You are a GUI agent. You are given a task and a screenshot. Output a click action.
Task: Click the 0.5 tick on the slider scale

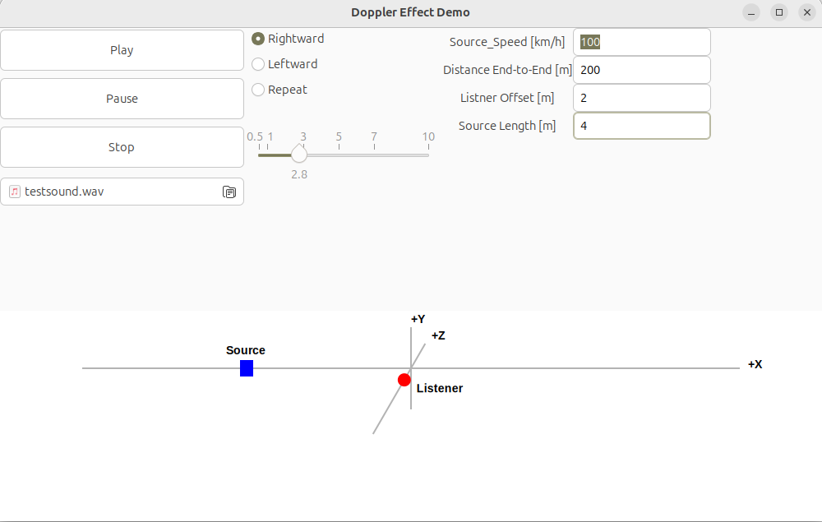point(256,137)
